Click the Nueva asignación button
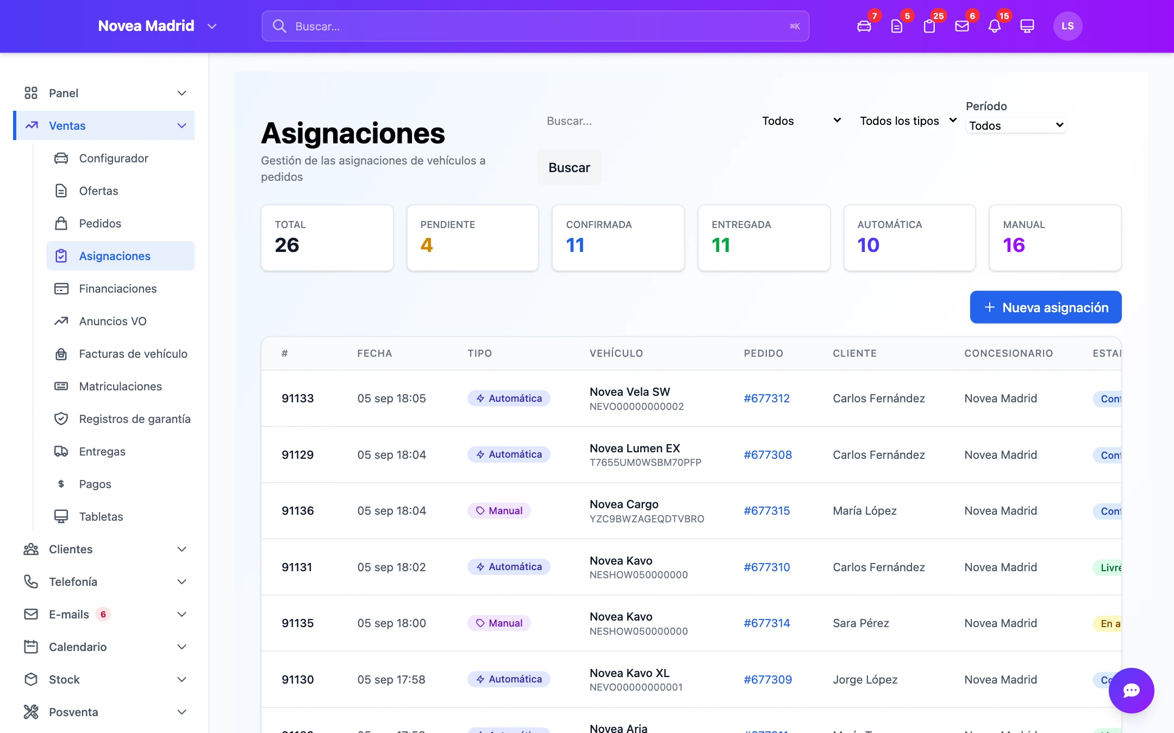 tap(1046, 307)
